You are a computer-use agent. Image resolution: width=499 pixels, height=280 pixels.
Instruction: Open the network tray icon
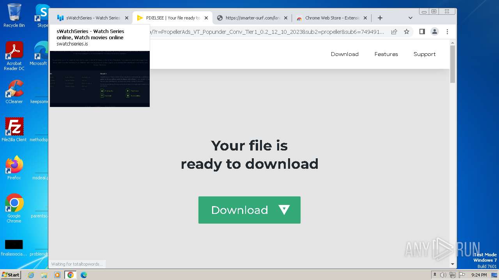tap(452, 275)
